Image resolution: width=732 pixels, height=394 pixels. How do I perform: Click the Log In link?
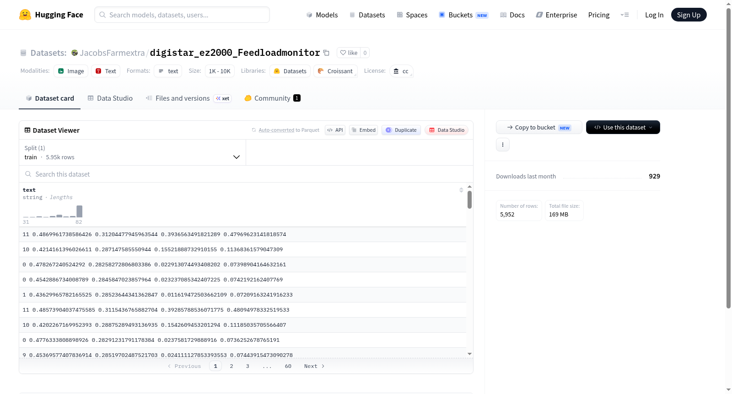point(654,15)
